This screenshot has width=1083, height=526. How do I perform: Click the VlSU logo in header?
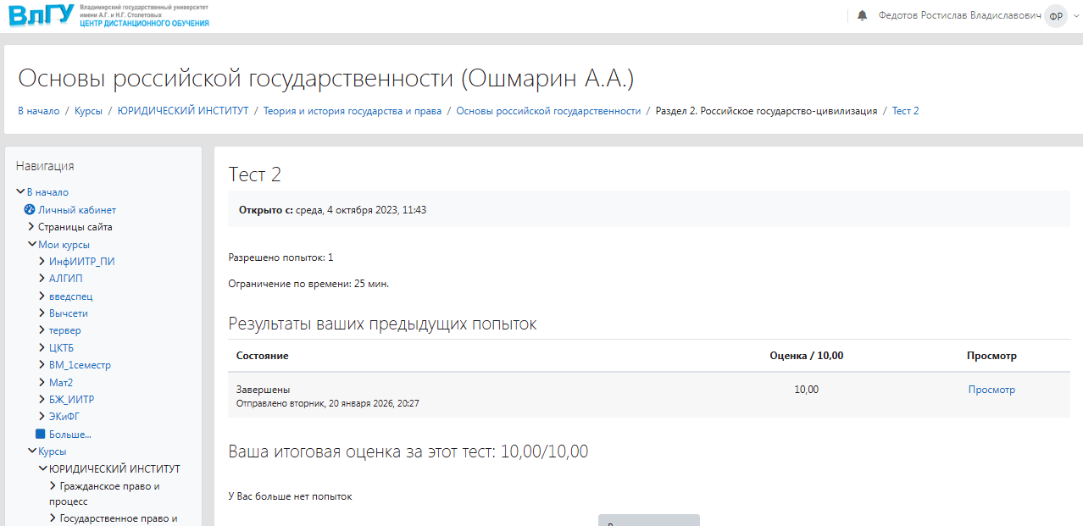tap(41, 16)
